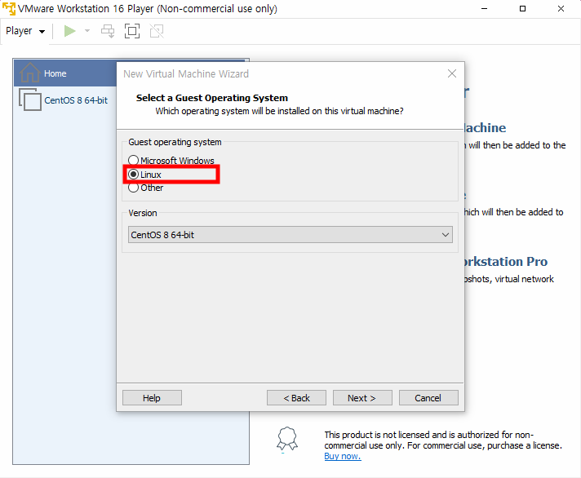Go back with the < Back button
Viewport: 581px width, 478px height.
point(296,398)
